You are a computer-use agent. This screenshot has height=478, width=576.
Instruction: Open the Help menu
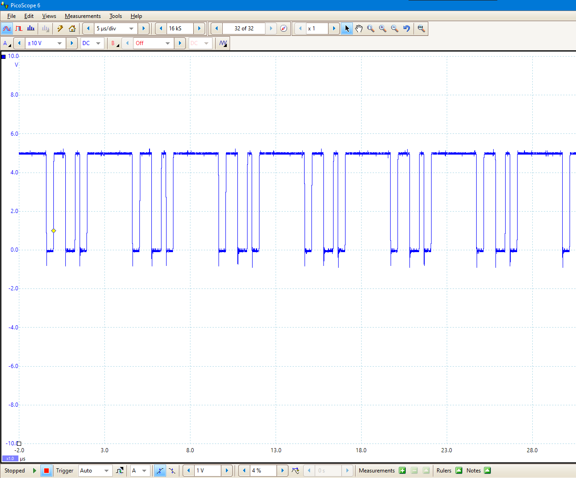tap(136, 16)
